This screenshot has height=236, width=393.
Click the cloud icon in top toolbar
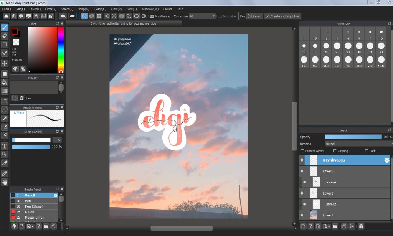point(6,16)
